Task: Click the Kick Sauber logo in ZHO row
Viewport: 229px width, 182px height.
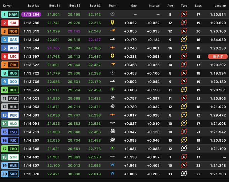Action: pos(112,148)
